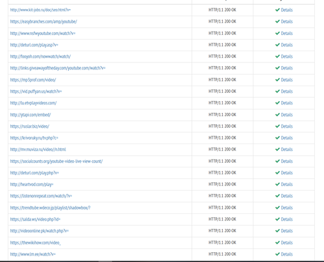
Task: Select HTTP/1.1 200 OK status in mp3prof.com row
Action: [x=222, y=80]
